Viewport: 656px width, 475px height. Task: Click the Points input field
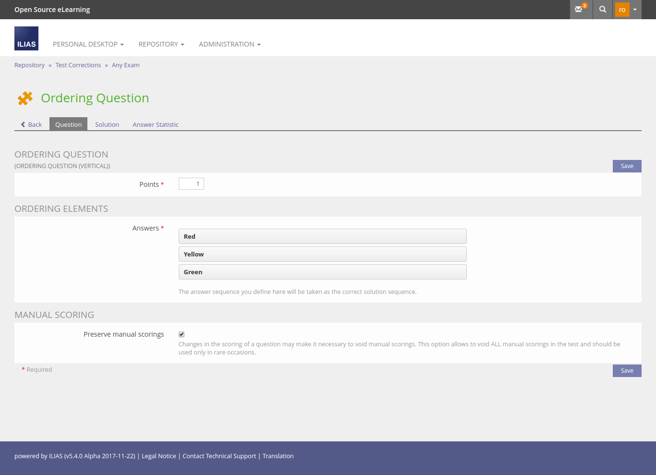click(191, 184)
